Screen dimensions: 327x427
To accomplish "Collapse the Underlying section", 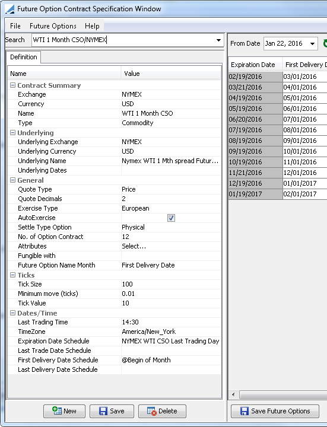I will [12, 133].
